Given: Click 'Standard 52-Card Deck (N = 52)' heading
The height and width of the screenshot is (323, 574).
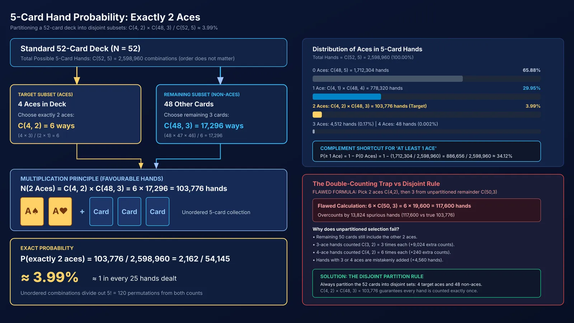Looking at the screenshot, I should (80, 48).
